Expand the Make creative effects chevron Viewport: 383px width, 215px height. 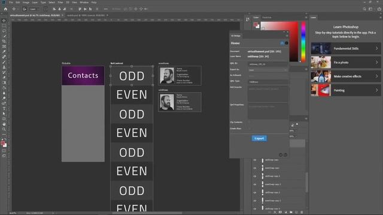pos(376,76)
